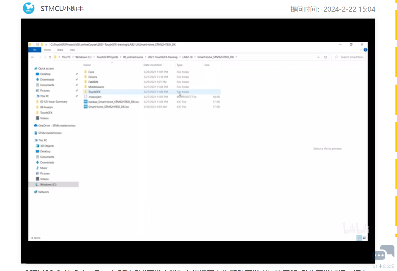Expand the ribbon with the chevron arrow

tap(361, 50)
